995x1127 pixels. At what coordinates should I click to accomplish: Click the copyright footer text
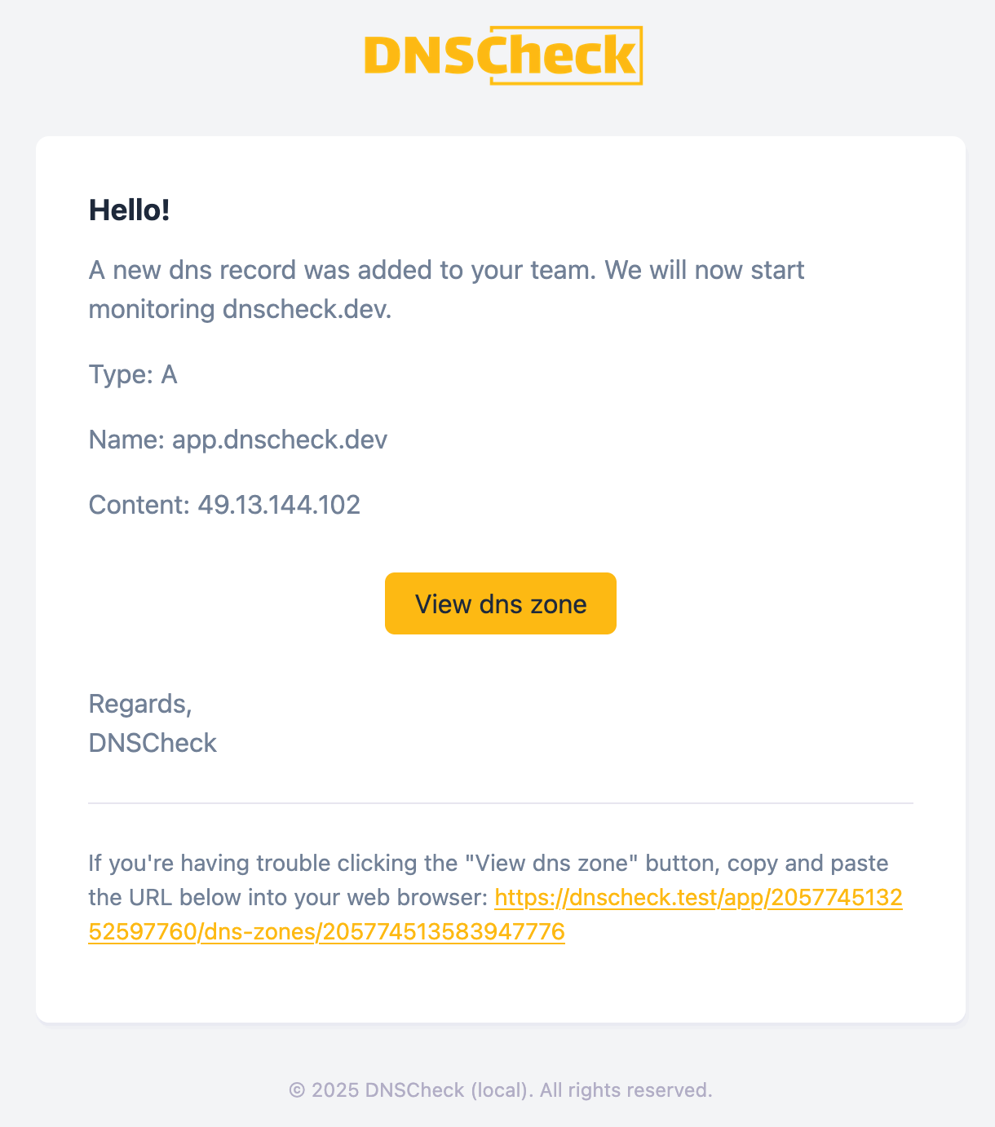click(501, 1089)
